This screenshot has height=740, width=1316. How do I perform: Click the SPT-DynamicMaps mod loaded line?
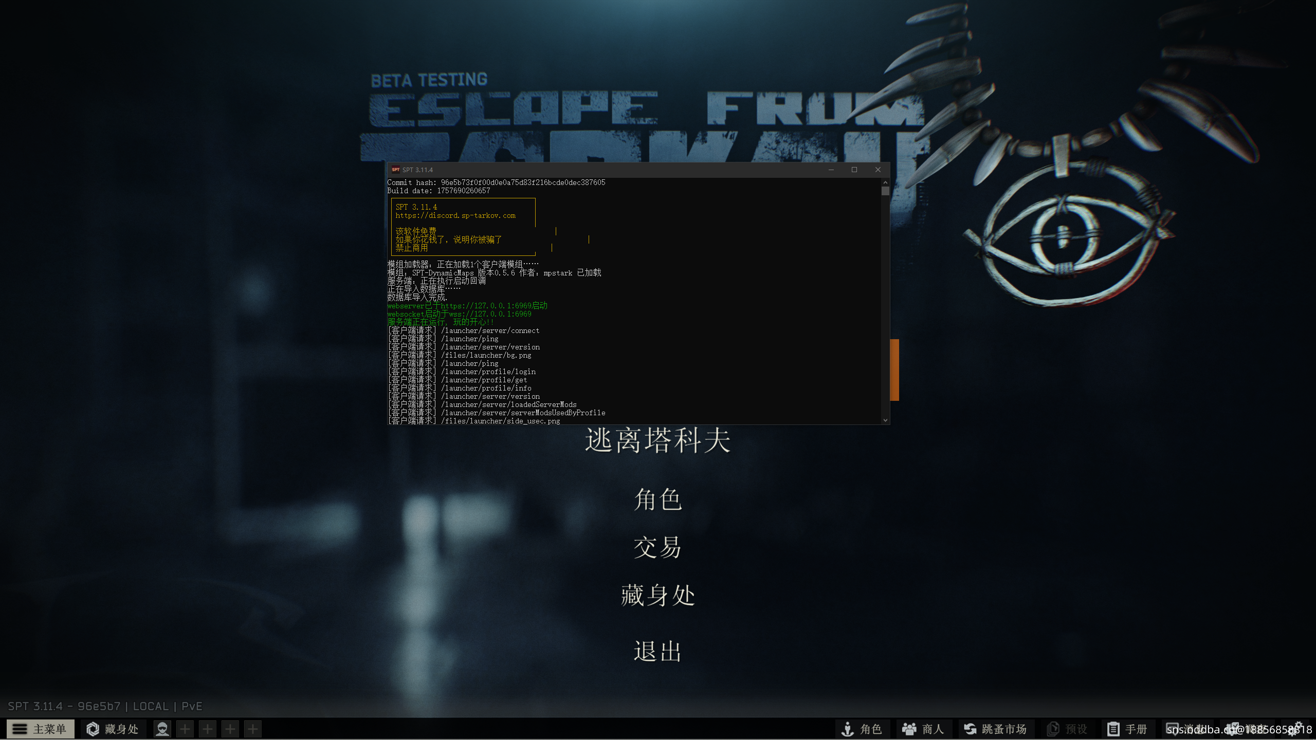[x=494, y=273]
